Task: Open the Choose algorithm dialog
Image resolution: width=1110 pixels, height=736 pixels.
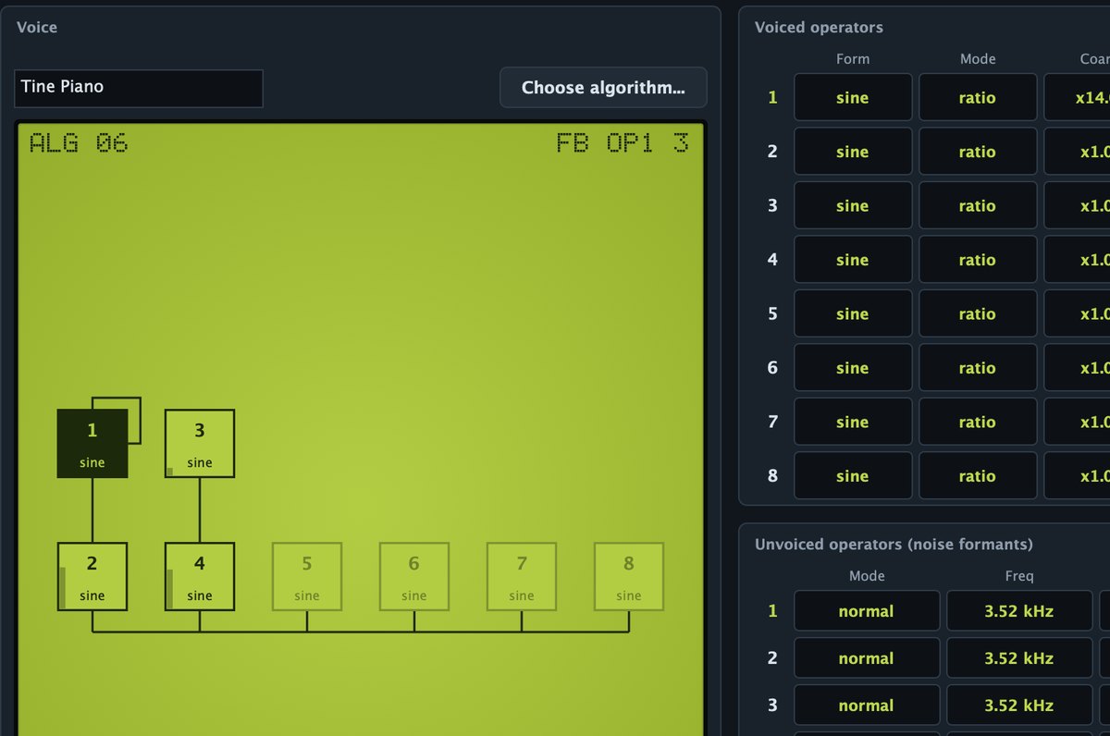Action: point(603,88)
